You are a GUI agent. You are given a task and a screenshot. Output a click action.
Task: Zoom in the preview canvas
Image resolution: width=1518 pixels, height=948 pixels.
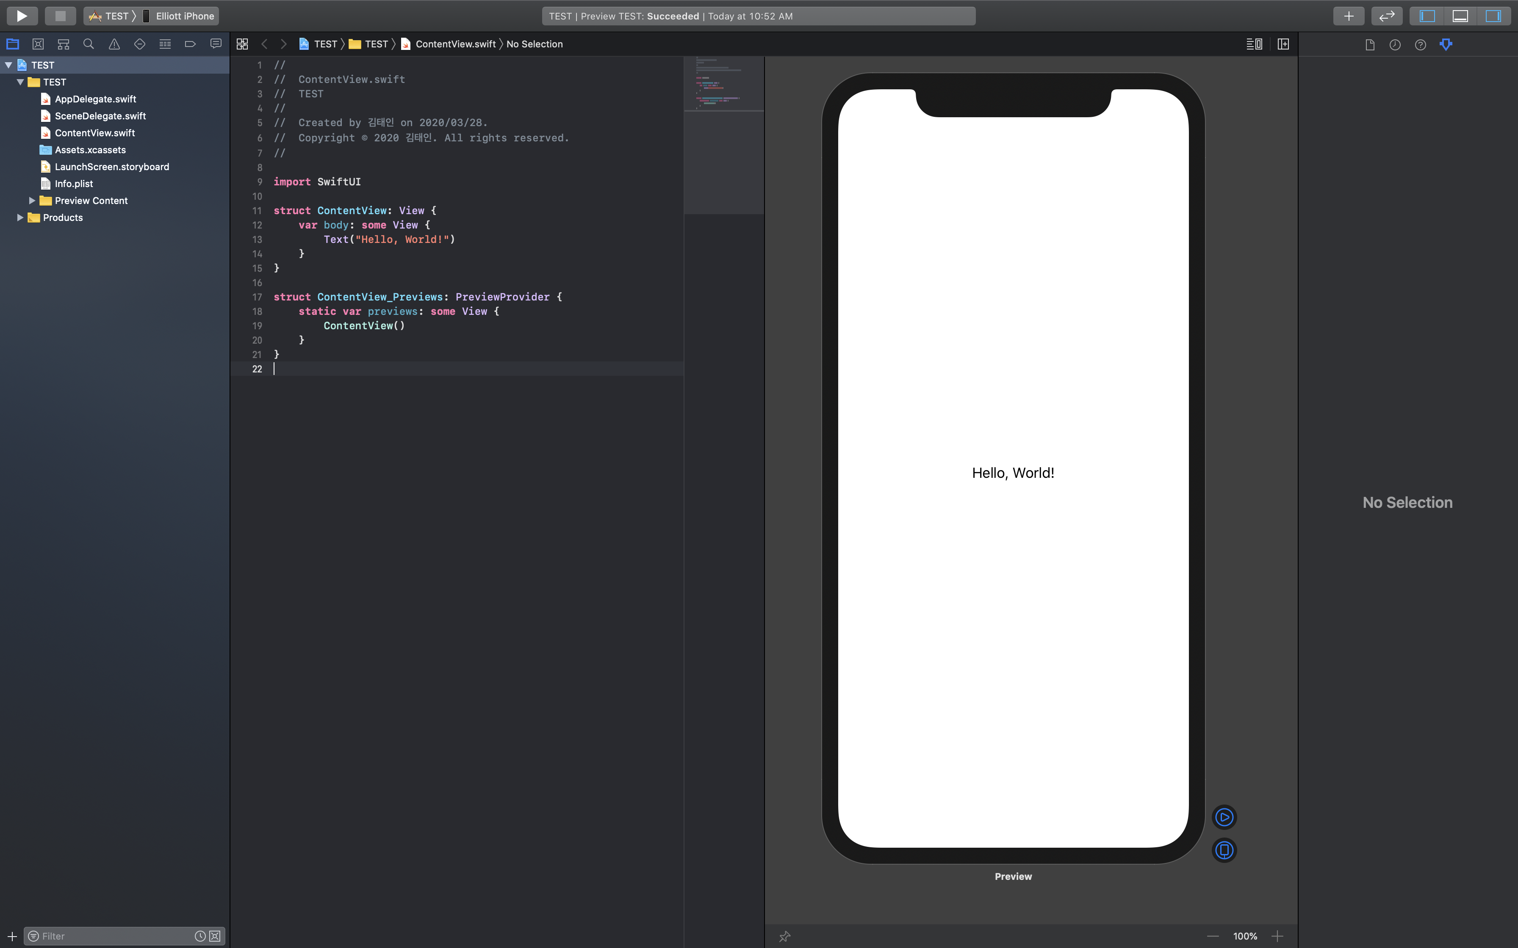[x=1277, y=936]
